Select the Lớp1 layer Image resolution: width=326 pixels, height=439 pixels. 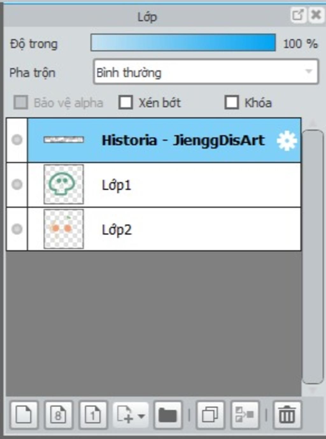[164, 185]
